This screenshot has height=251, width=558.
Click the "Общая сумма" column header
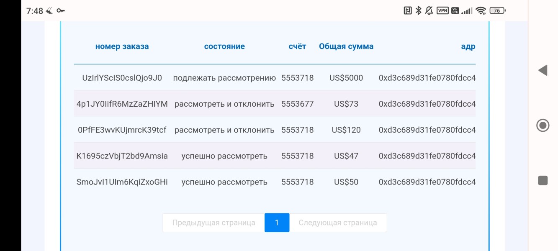point(346,46)
